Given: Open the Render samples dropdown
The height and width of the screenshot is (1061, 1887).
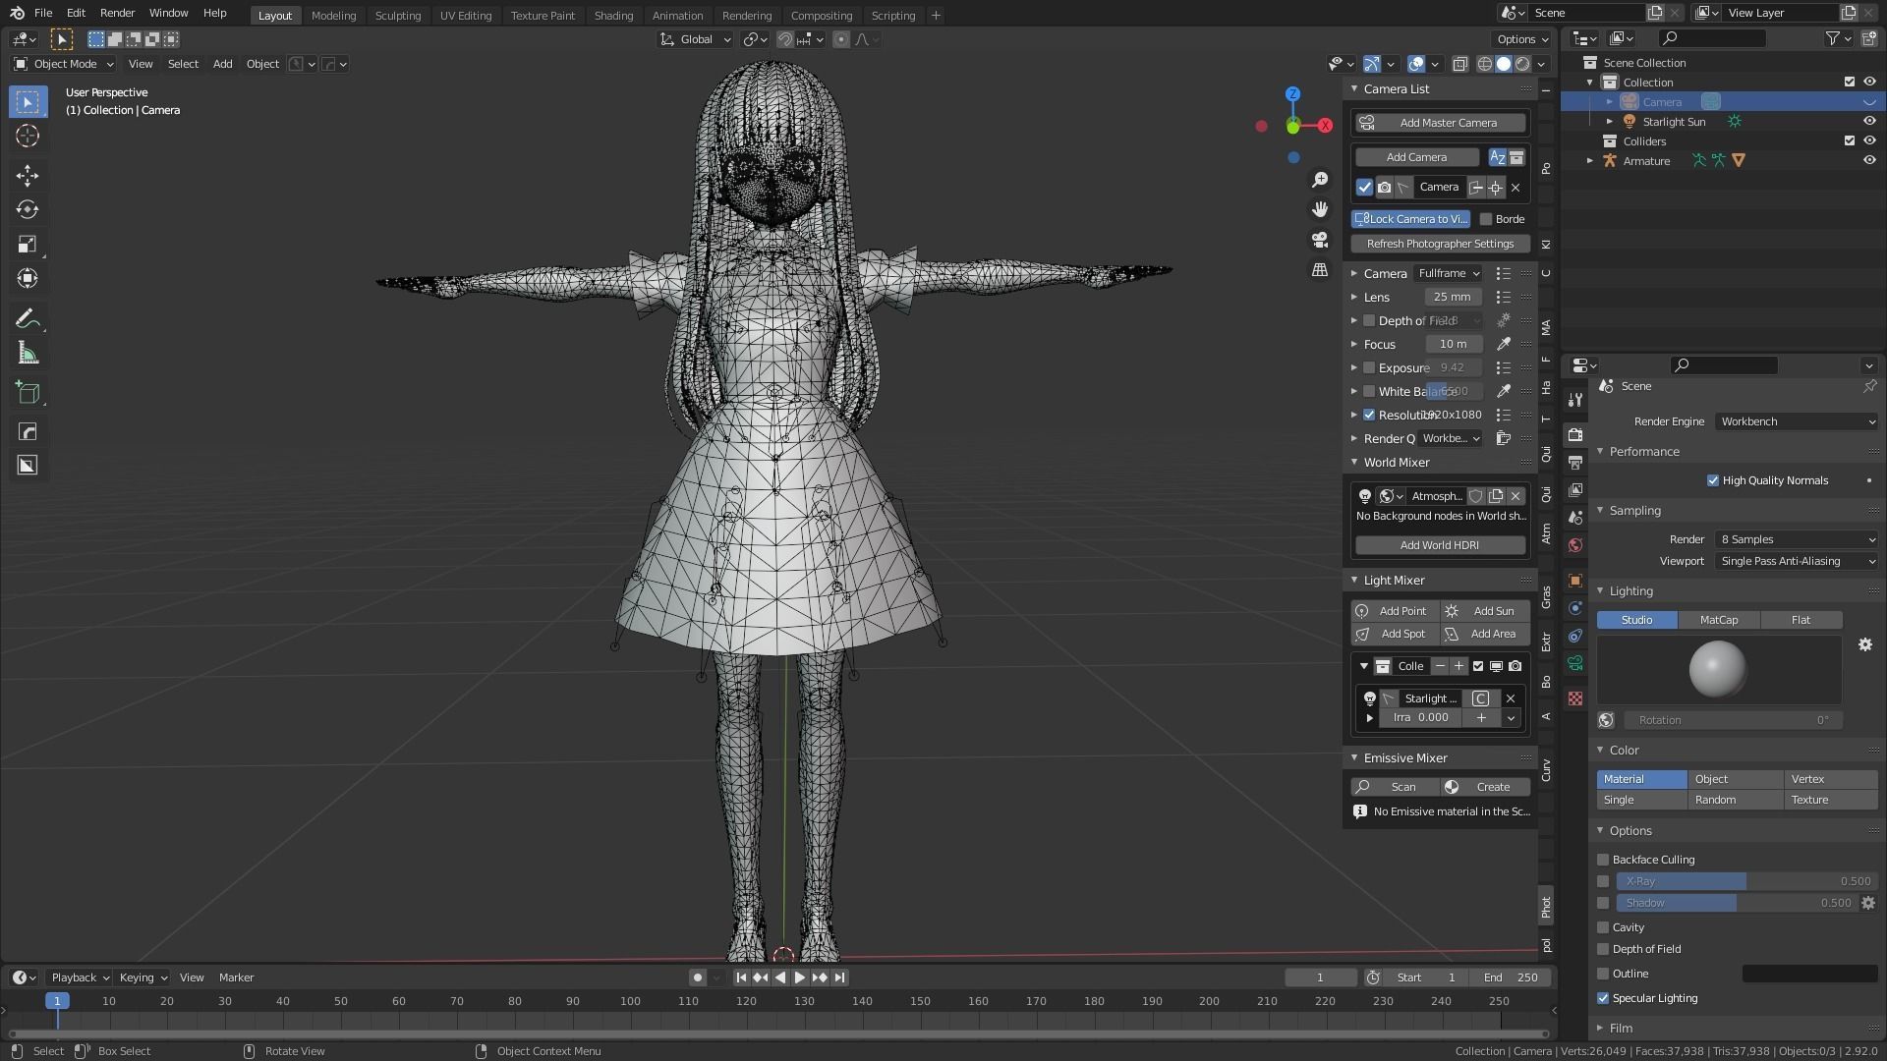Looking at the screenshot, I should 1797,539.
